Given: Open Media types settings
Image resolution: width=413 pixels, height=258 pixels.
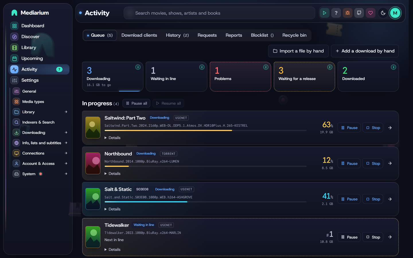Looking at the screenshot, I should [40, 101].
